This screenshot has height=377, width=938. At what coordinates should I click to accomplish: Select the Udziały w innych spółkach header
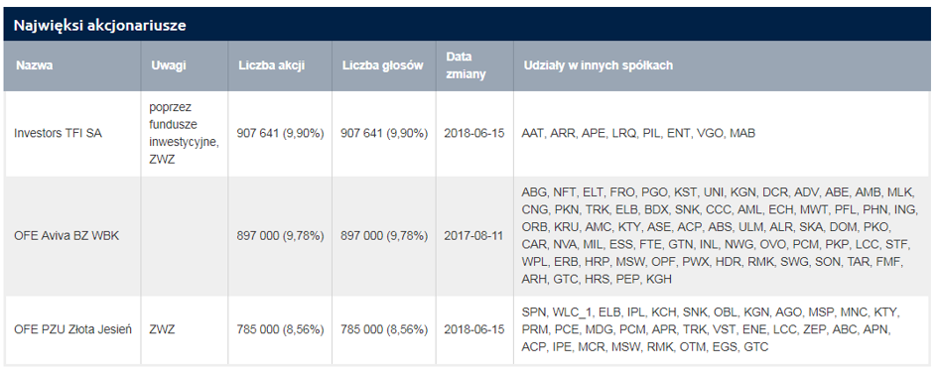pos(599,65)
